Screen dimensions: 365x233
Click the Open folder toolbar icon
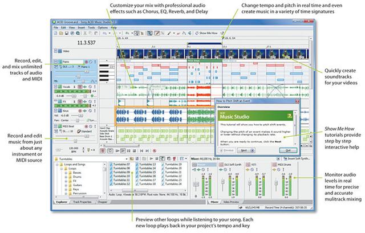(x=61, y=33)
